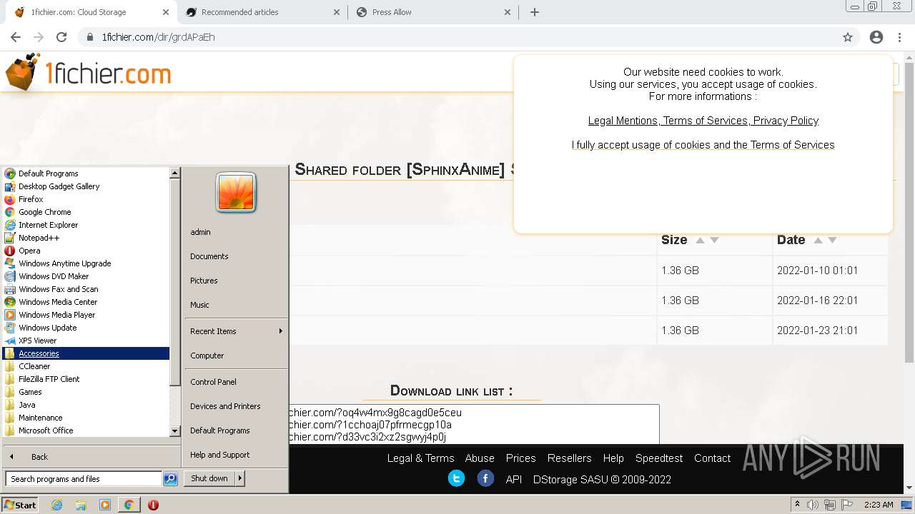This screenshot has height=514, width=915.
Task: Sort by Date ascending
Action: (818, 240)
